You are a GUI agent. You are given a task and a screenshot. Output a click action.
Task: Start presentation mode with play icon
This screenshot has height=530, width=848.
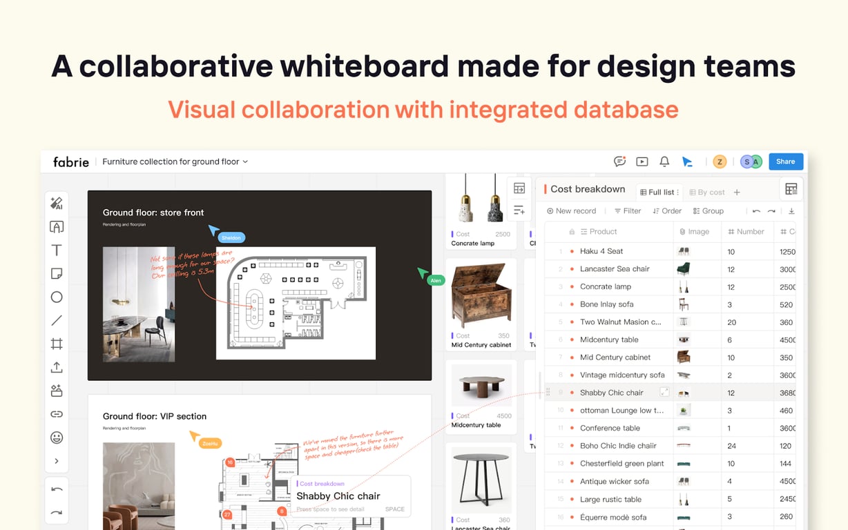pyautogui.click(x=642, y=161)
